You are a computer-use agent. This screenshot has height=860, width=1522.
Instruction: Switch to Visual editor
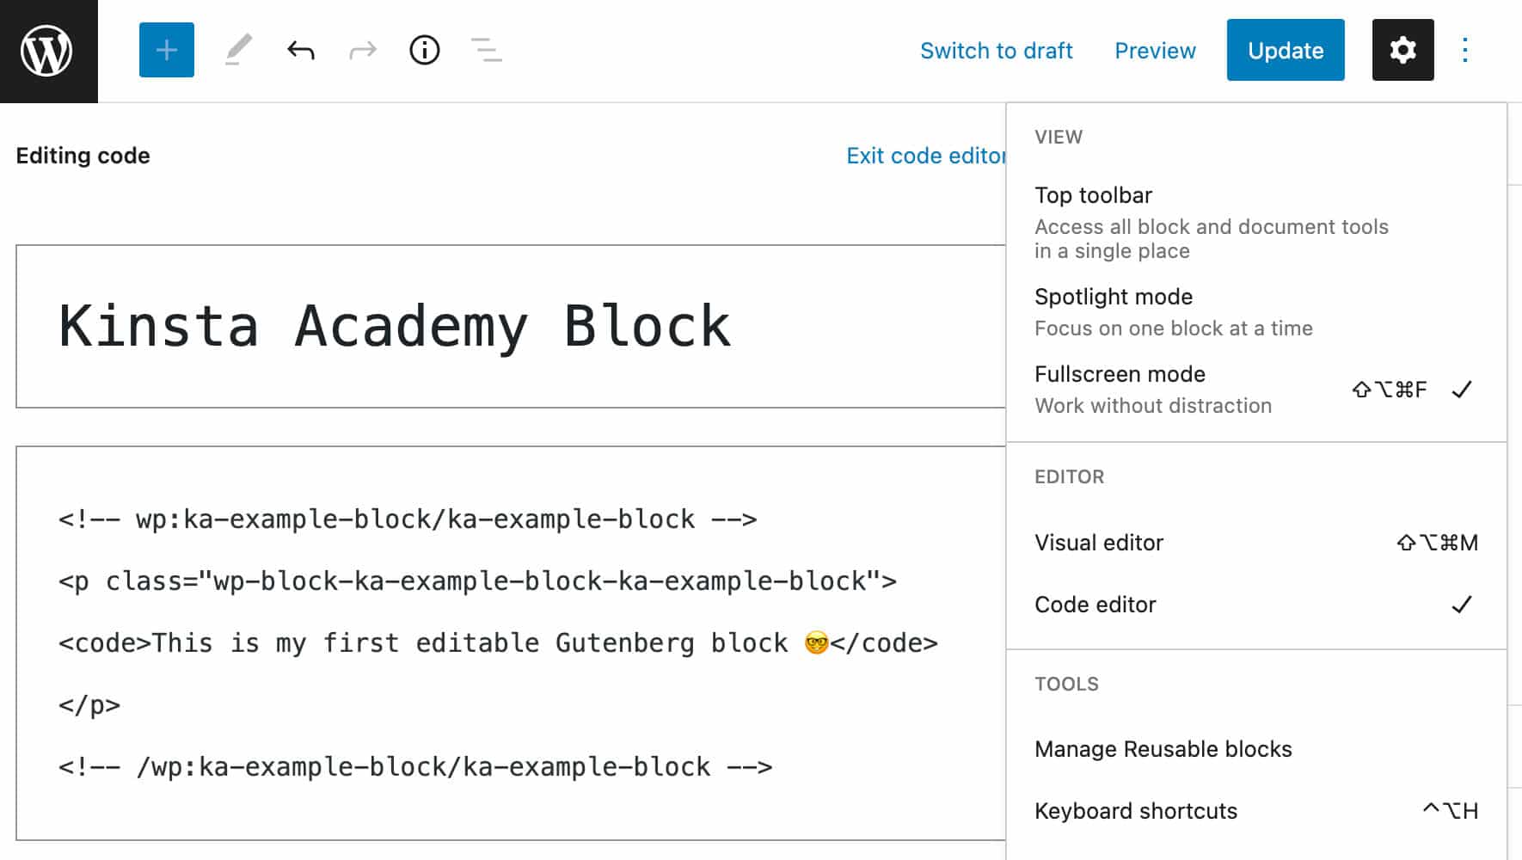click(1099, 543)
